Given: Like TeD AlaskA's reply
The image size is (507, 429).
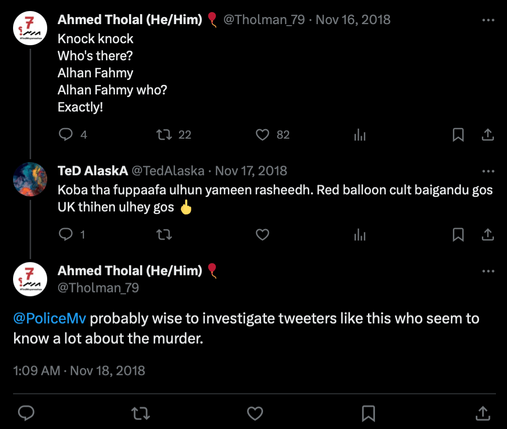Looking at the screenshot, I should point(263,234).
